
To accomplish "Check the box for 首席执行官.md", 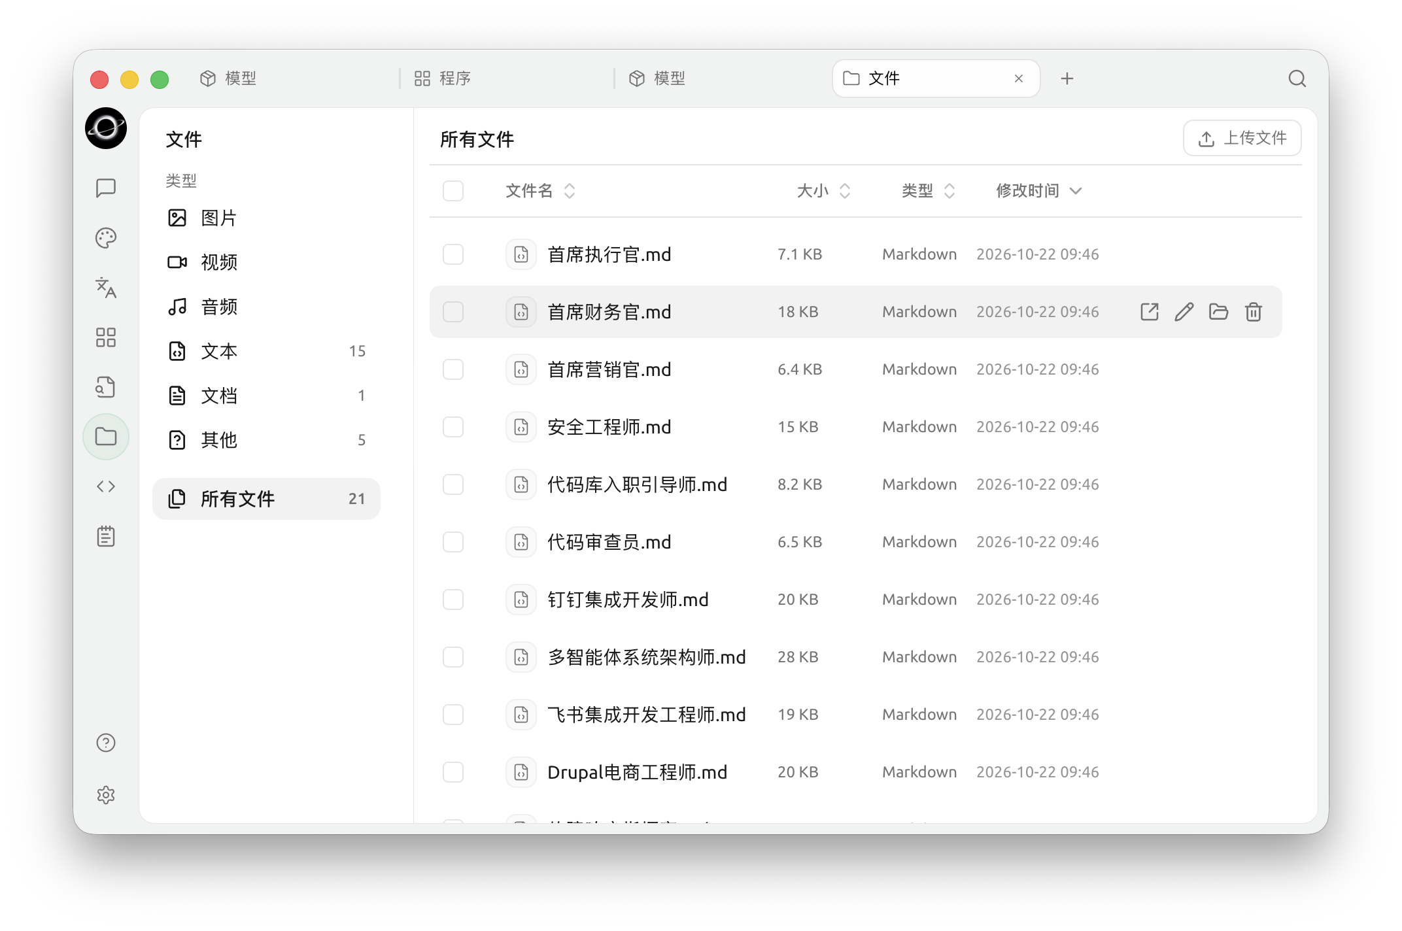I will pyautogui.click(x=453, y=254).
